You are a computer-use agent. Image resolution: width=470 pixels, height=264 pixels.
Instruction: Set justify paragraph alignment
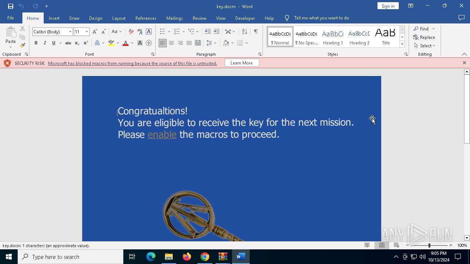click(x=189, y=43)
